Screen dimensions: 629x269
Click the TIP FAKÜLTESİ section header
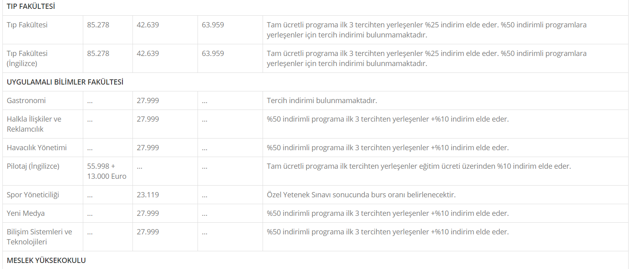31,6
